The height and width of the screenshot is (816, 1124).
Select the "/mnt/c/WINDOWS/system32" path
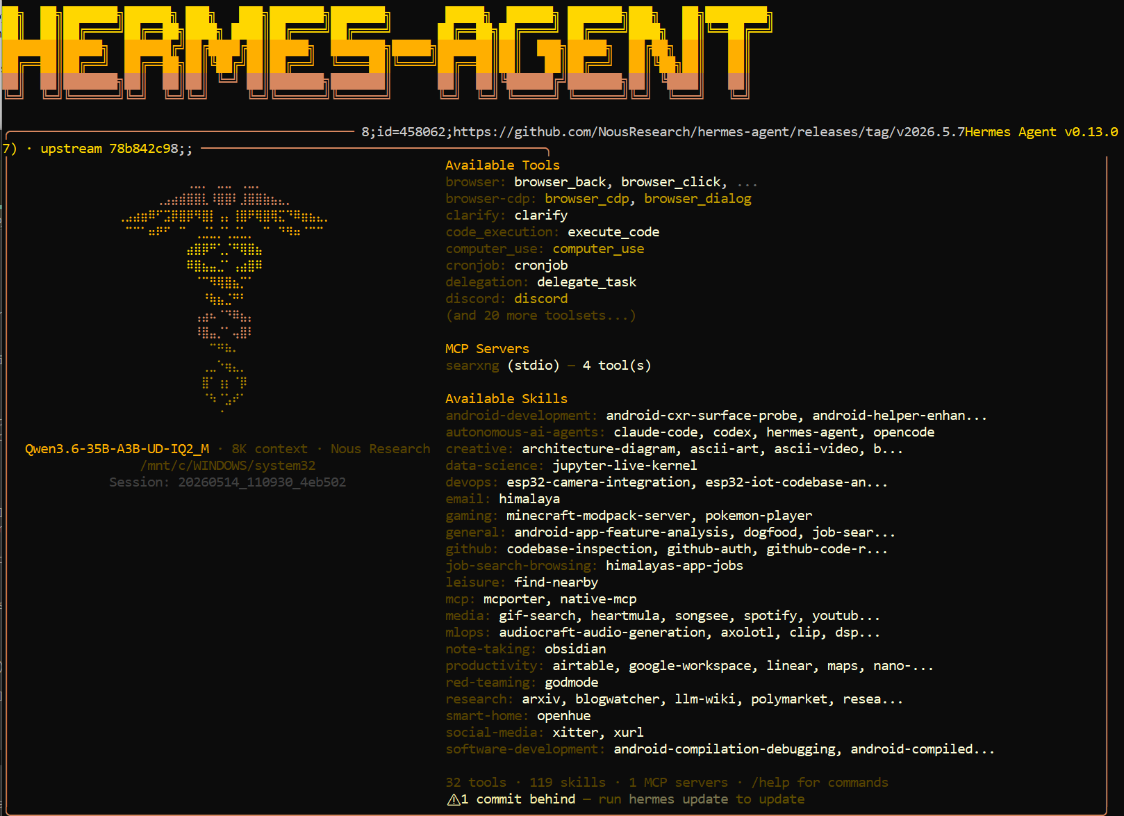pos(228,466)
